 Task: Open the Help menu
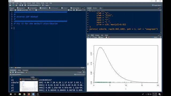51,3
